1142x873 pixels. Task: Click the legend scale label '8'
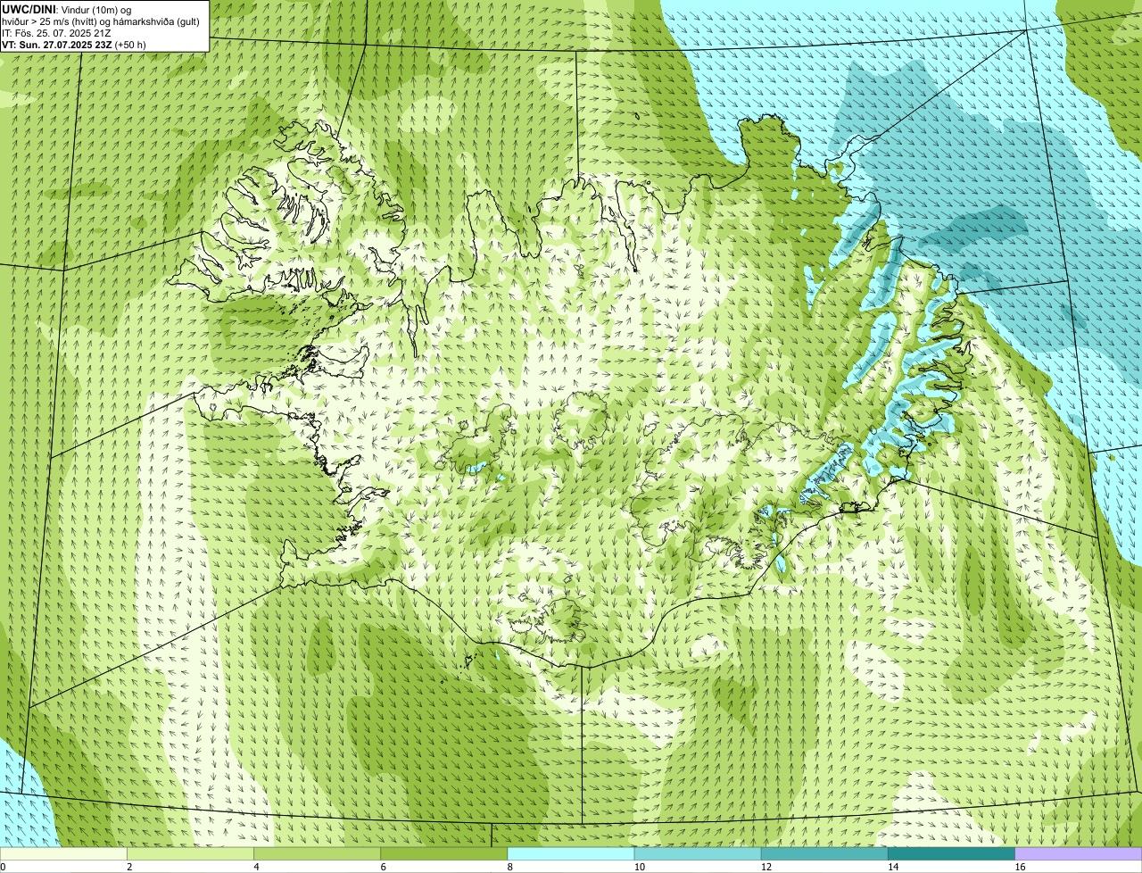point(510,867)
